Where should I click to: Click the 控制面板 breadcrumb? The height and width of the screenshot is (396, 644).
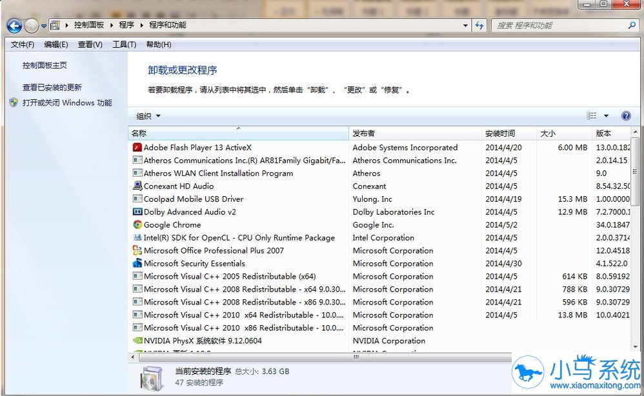coord(88,25)
